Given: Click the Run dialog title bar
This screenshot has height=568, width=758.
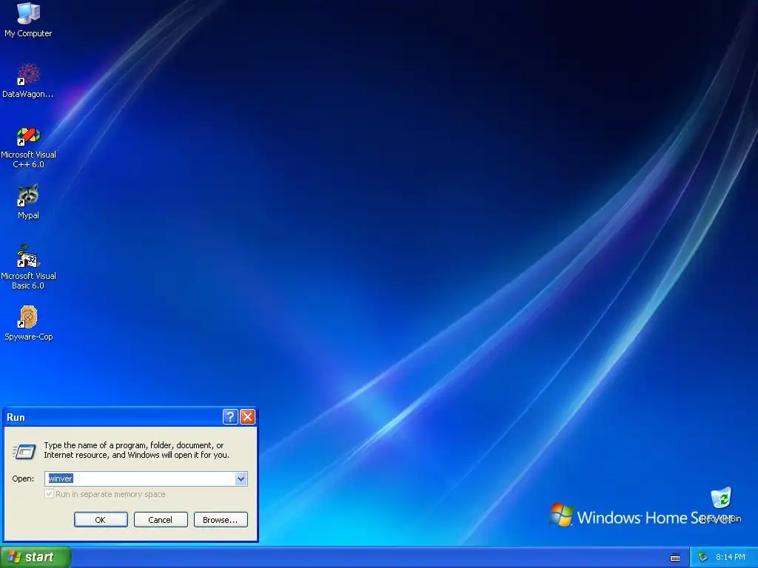Looking at the screenshot, I should click(113, 417).
